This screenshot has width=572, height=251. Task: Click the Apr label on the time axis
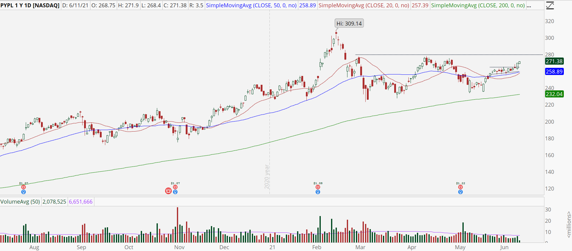click(412, 247)
